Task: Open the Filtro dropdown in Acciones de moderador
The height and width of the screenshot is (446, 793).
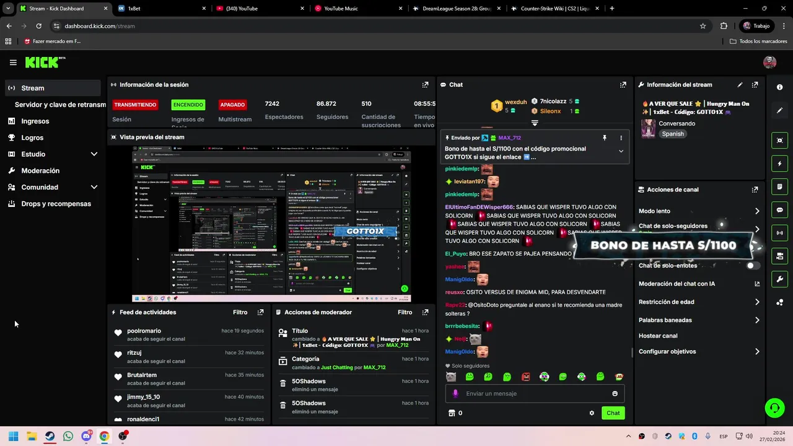Action: [x=405, y=312]
